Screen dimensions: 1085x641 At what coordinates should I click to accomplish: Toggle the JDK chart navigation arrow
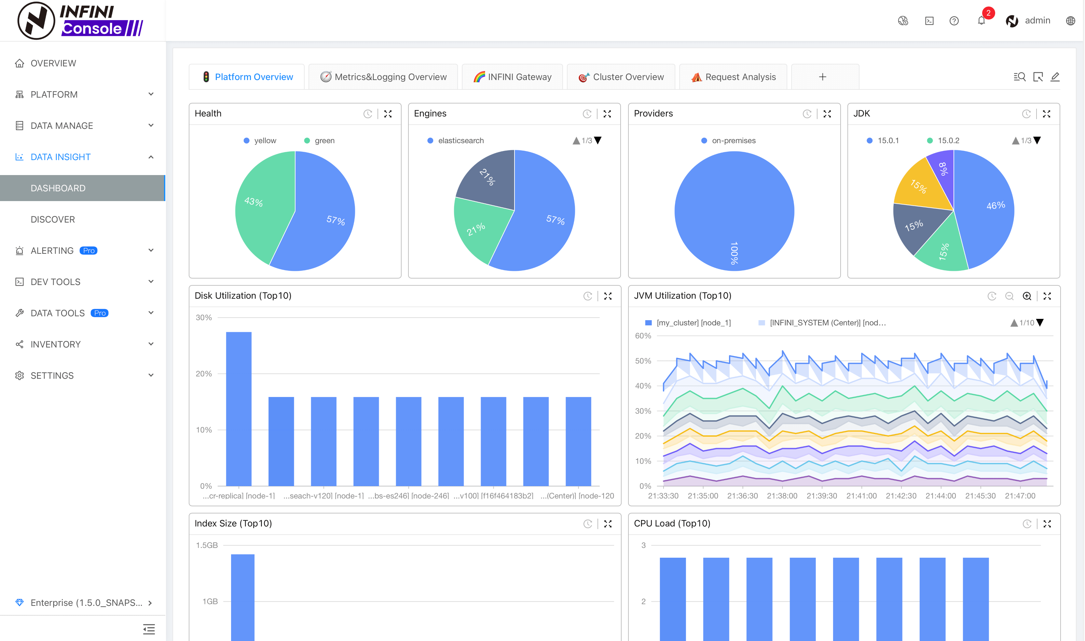pyautogui.click(x=1039, y=141)
